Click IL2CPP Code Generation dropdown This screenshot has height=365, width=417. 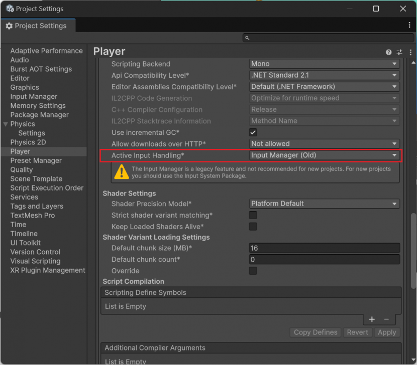click(x=324, y=98)
